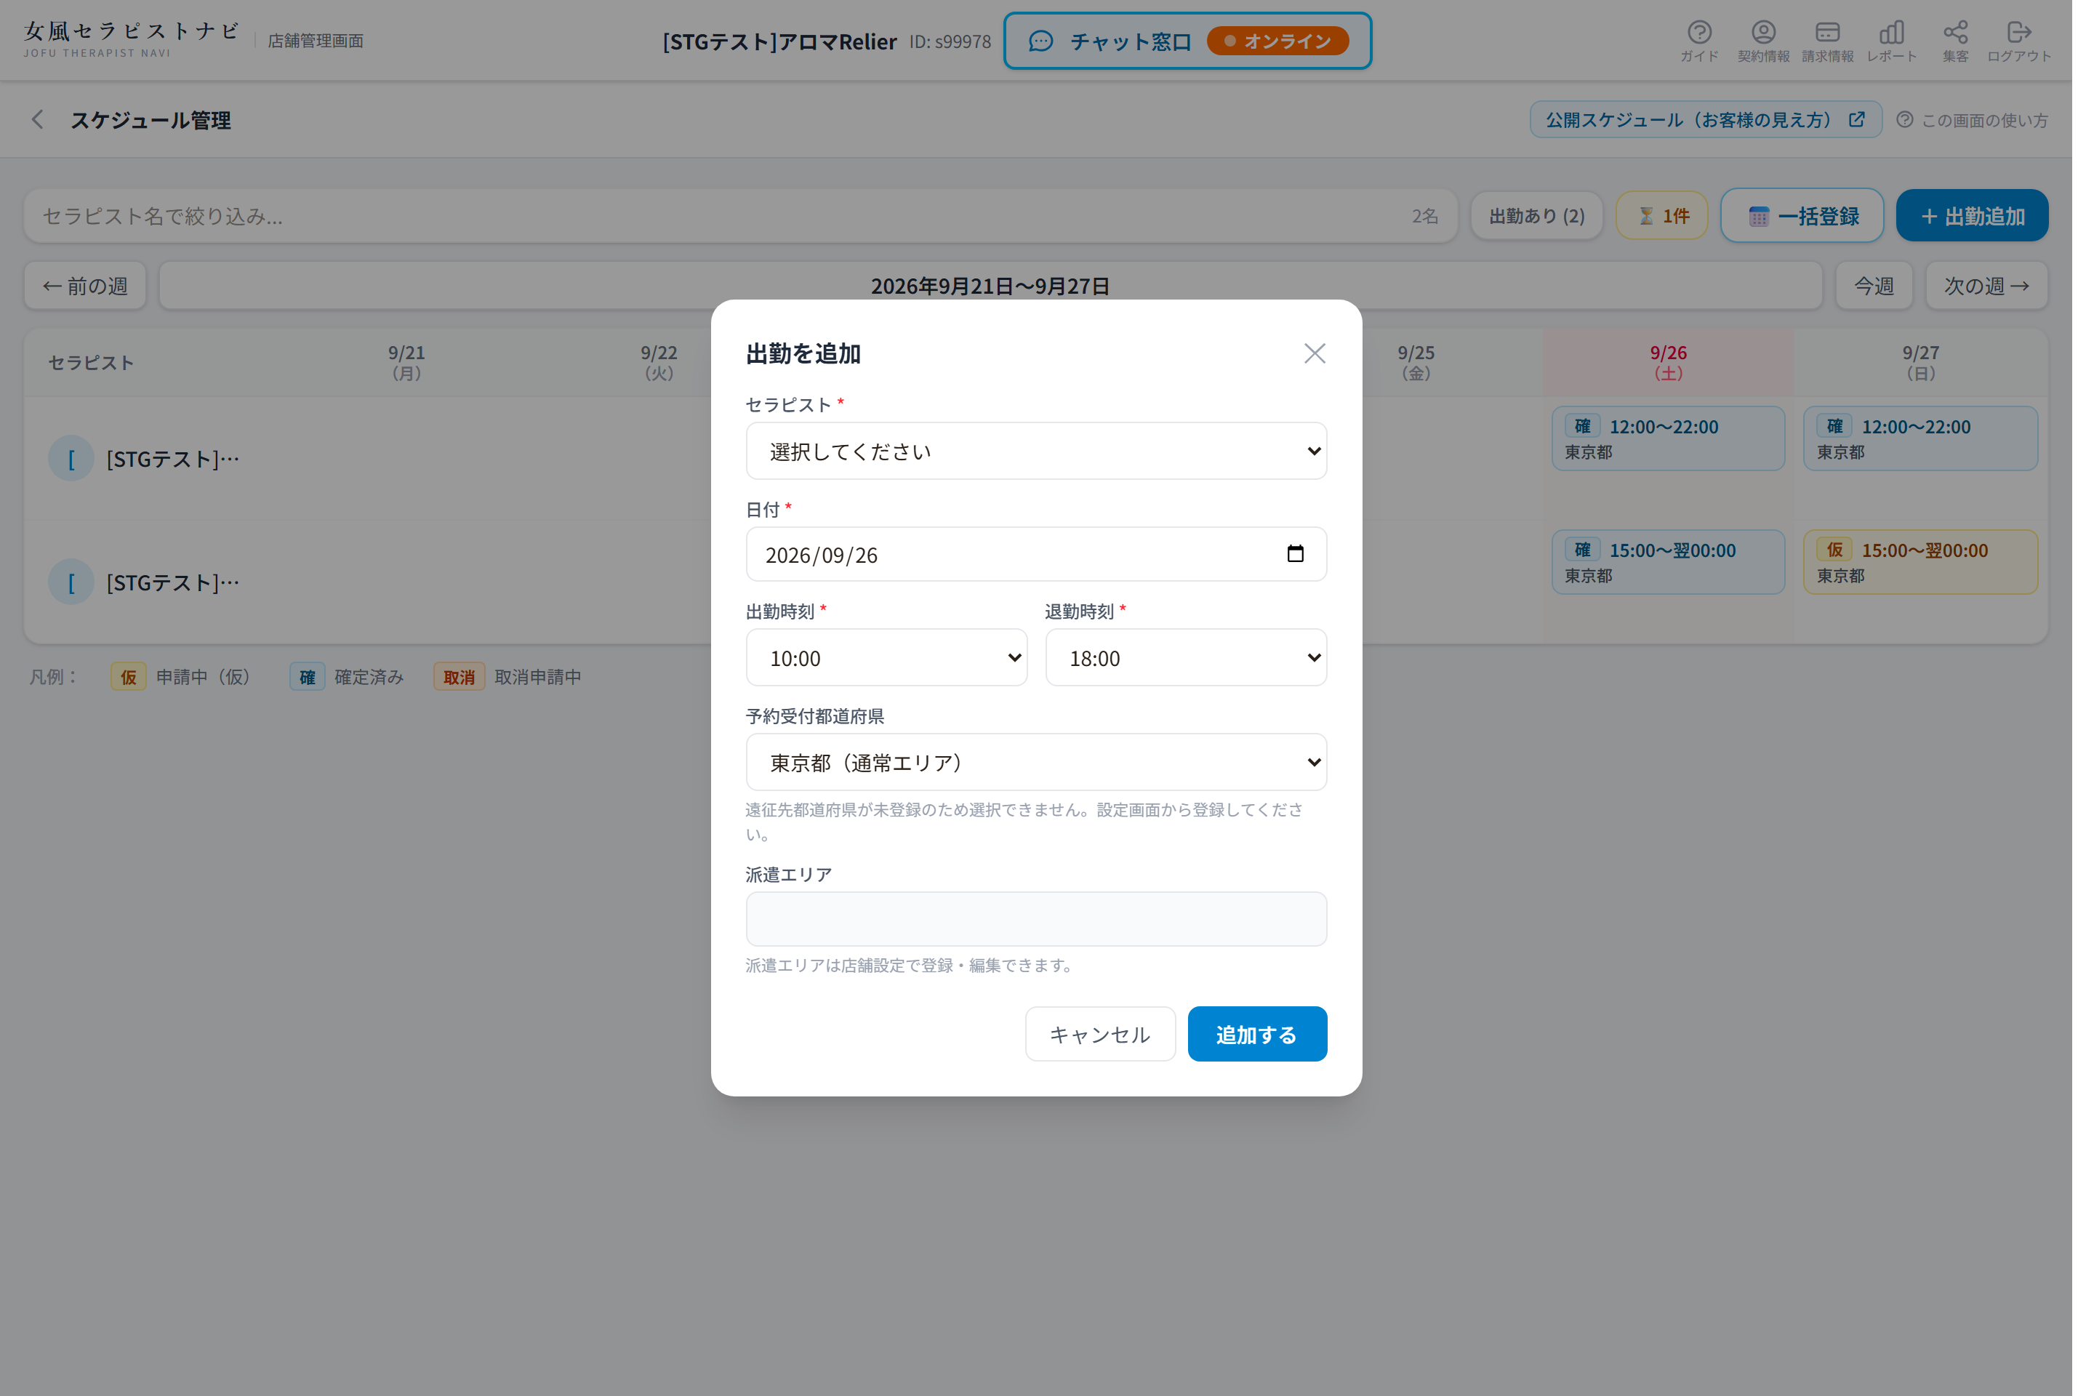
Task: Open チャット窓口 chat button
Action: tap(1187, 41)
